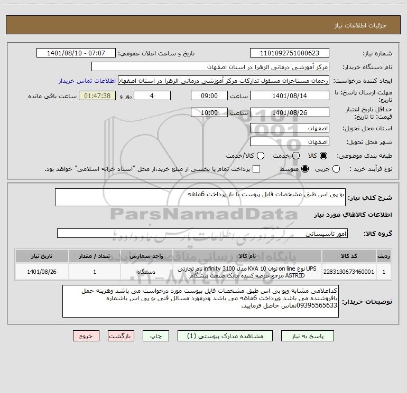Image resolution: width=407 pixels, height=393 pixels.
Task: Click the بازگشت back button
Action: (x=121, y=336)
